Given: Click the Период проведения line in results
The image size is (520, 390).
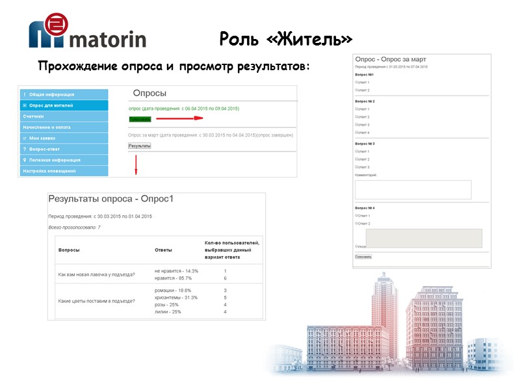Looking at the screenshot, I should coord(100,216).
